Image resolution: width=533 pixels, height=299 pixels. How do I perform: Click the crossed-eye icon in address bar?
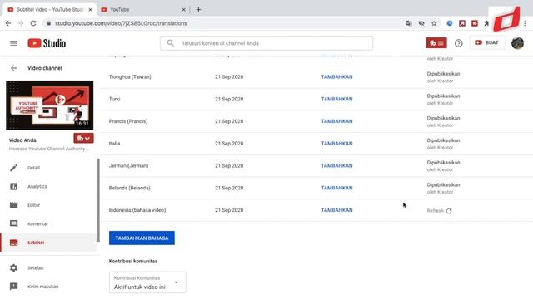(x=421, y=23)
